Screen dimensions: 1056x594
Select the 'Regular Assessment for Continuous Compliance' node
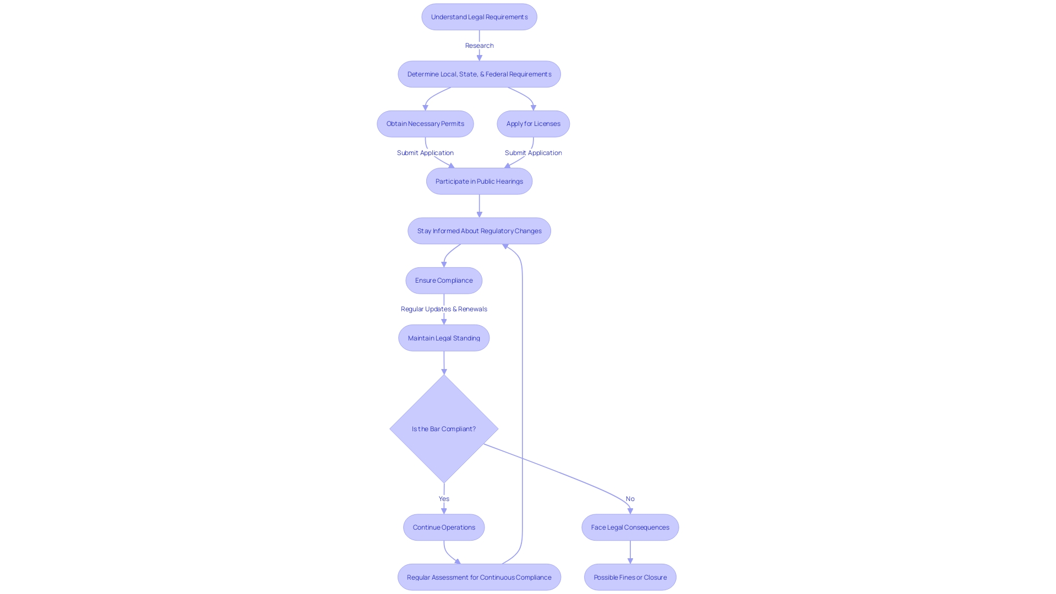479,576
